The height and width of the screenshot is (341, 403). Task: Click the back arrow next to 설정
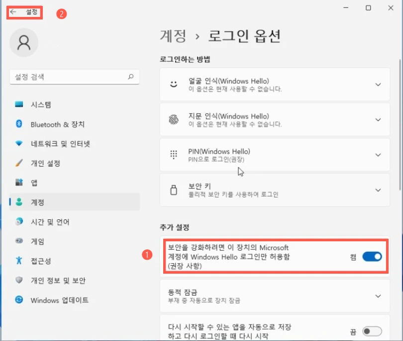(x=13, y=12)
